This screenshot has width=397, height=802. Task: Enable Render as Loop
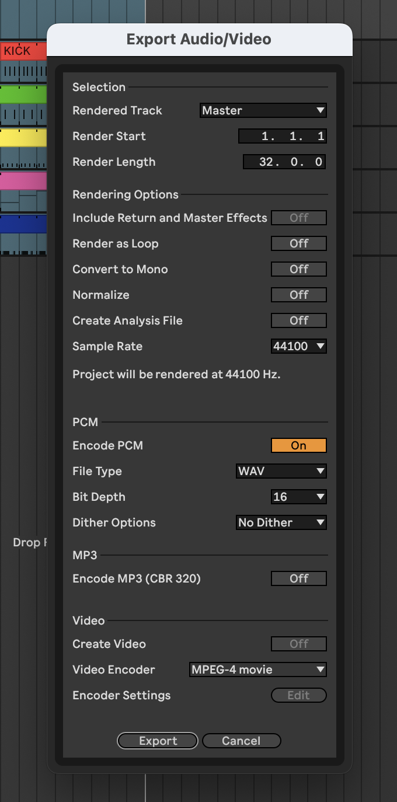pos(298,243)
